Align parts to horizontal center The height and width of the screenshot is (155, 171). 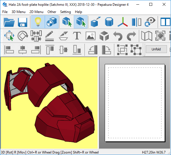pos(23,50)
